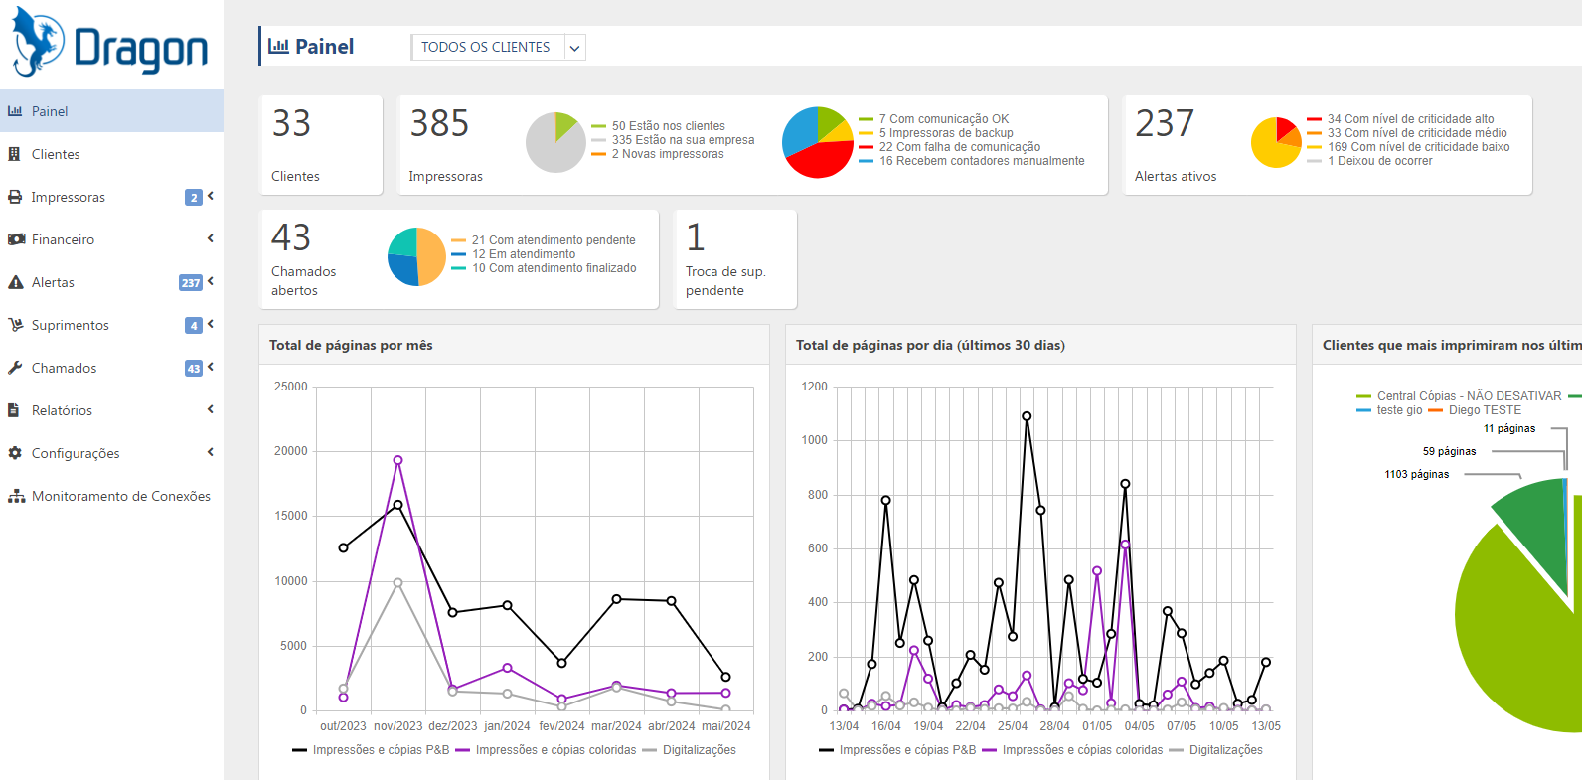Screen dimensions: 1582x780
Task: Click '335 Estão na sua empresa' entry
Action: click(673, 140)
